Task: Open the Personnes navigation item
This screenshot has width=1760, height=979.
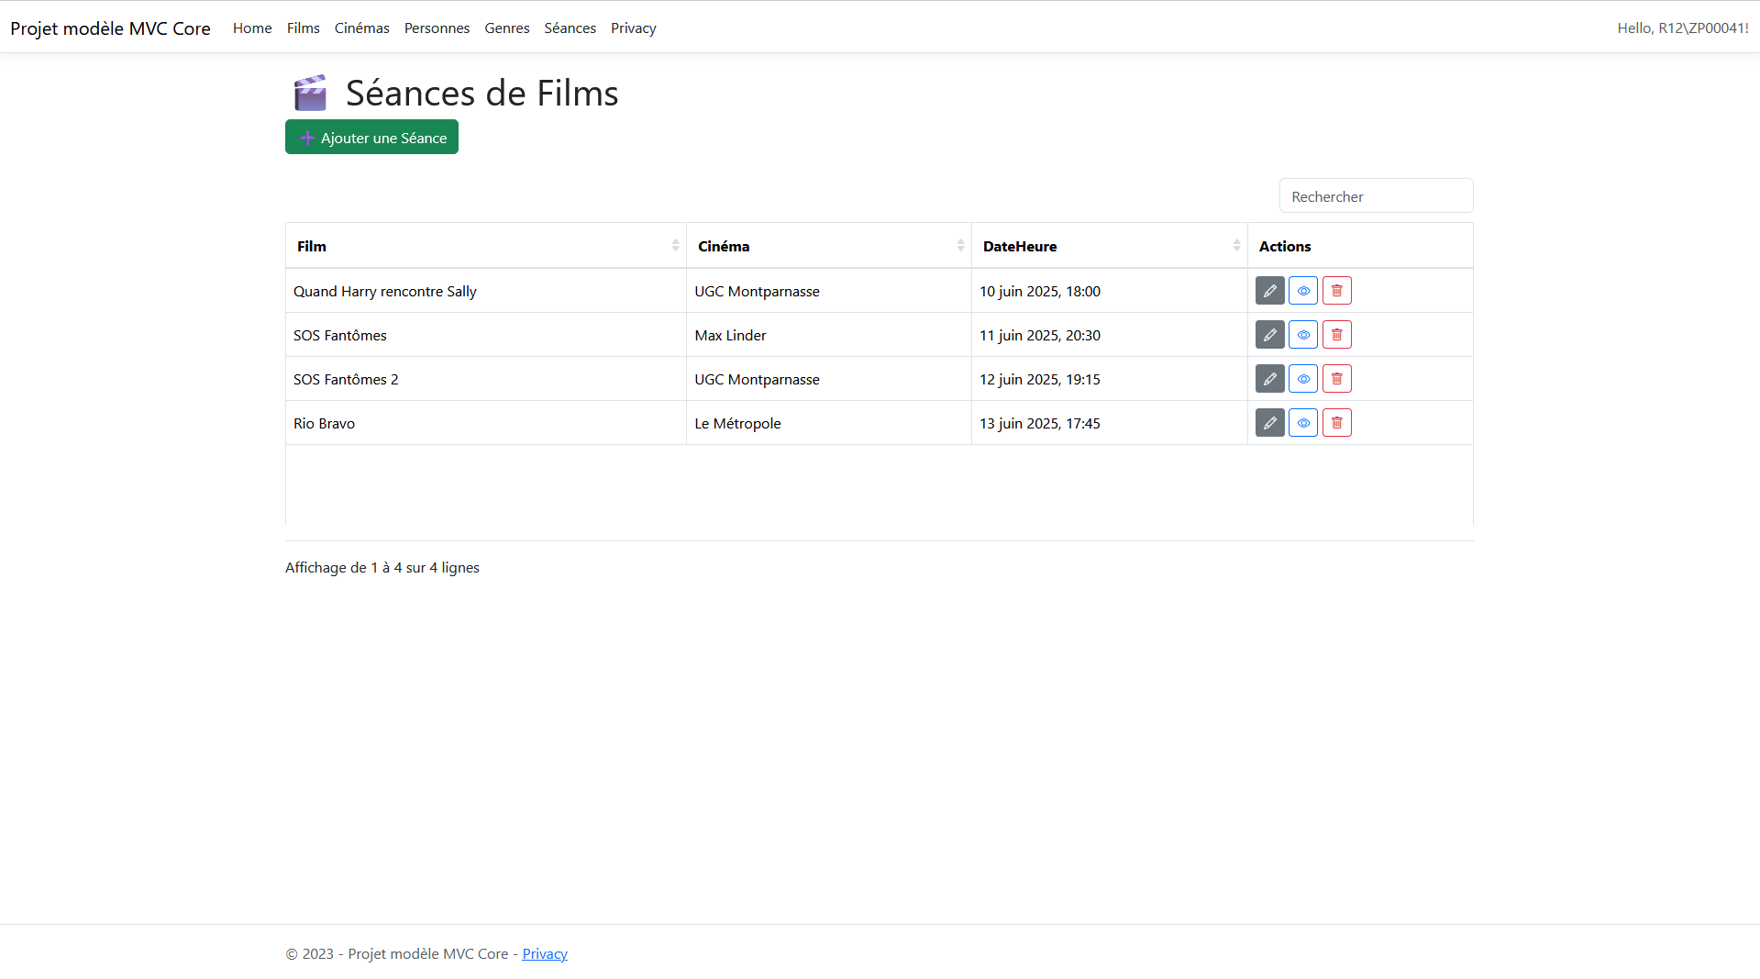Action: pos(437,28)
